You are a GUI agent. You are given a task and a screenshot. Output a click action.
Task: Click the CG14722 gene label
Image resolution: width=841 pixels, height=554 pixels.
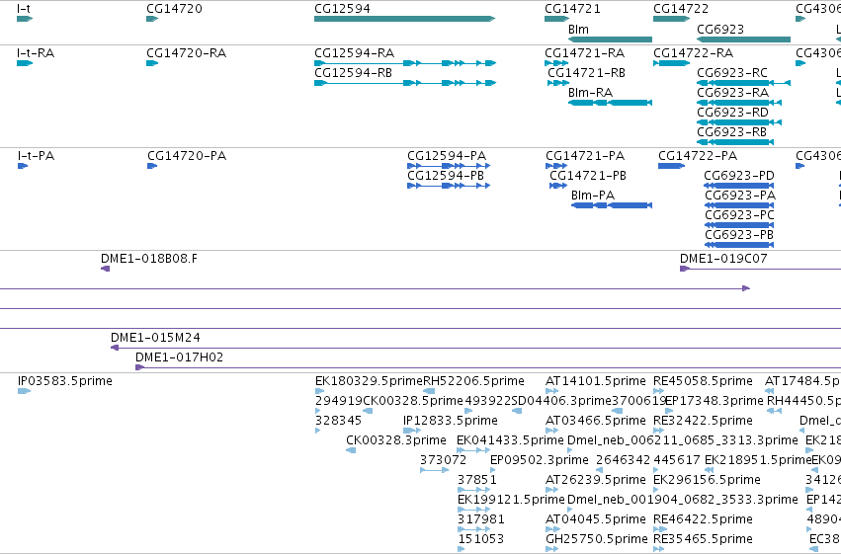pos(681,9)
